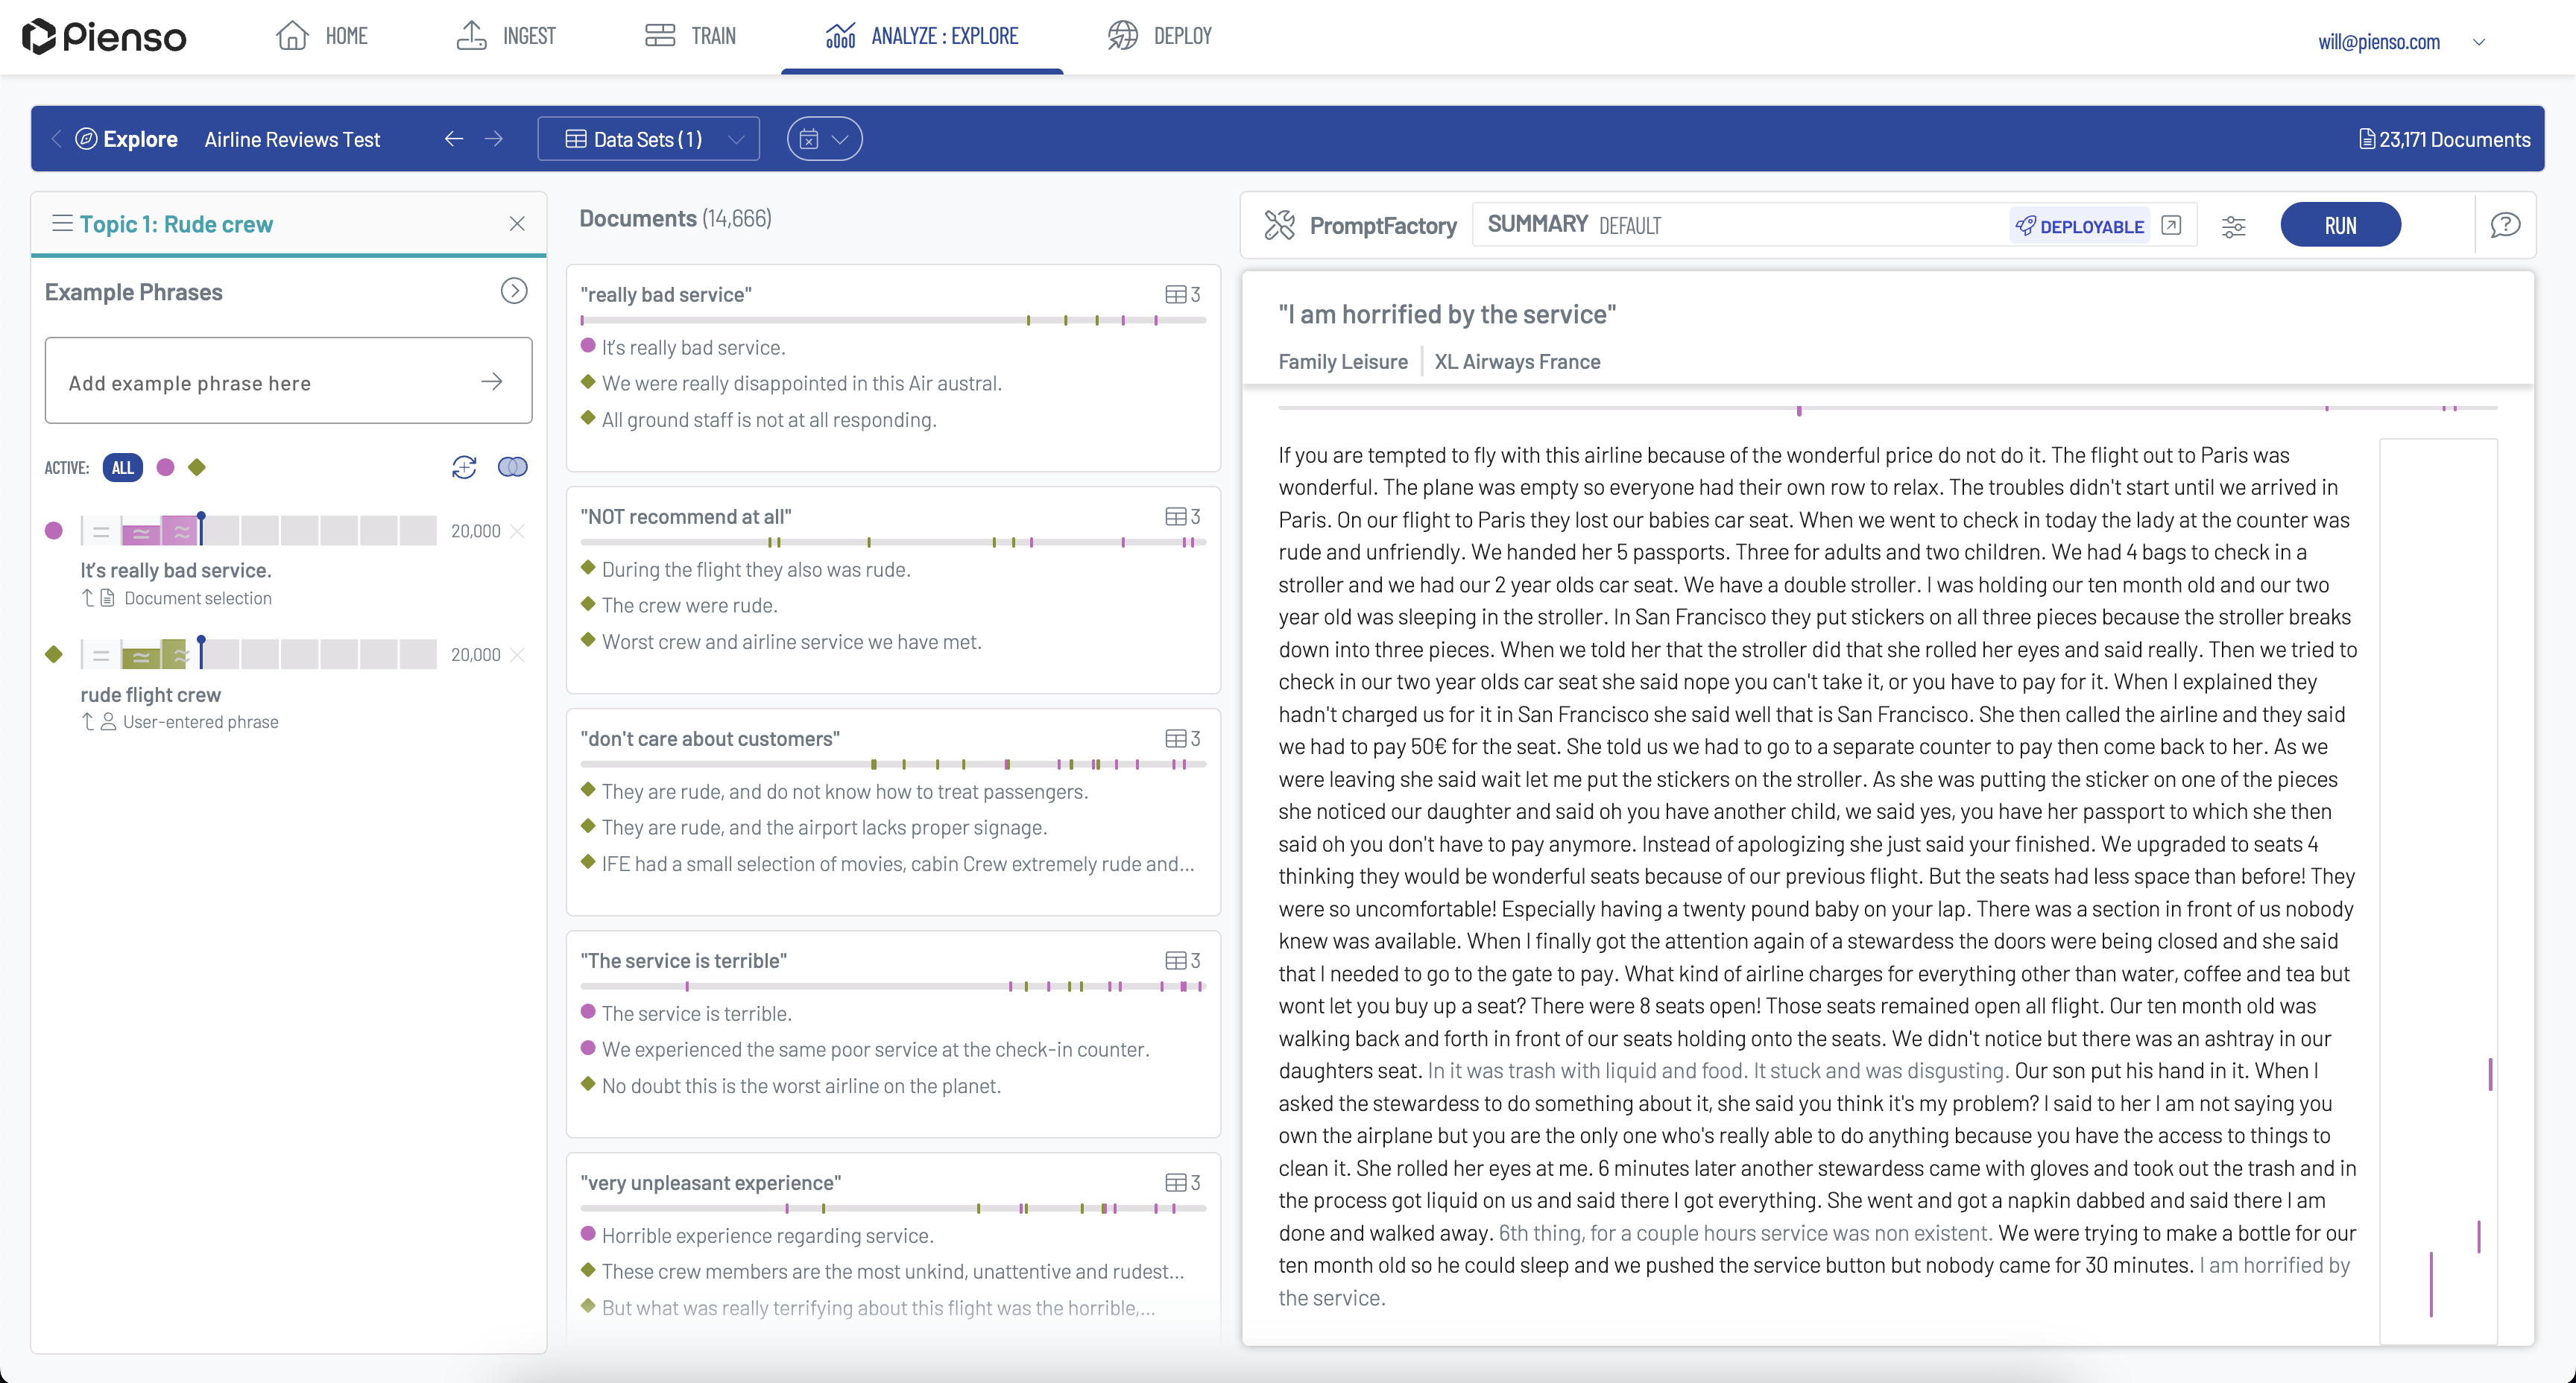Open the Data Sets (1) dropdown
Viewport: 2576px width, 1383px height.
648,139
